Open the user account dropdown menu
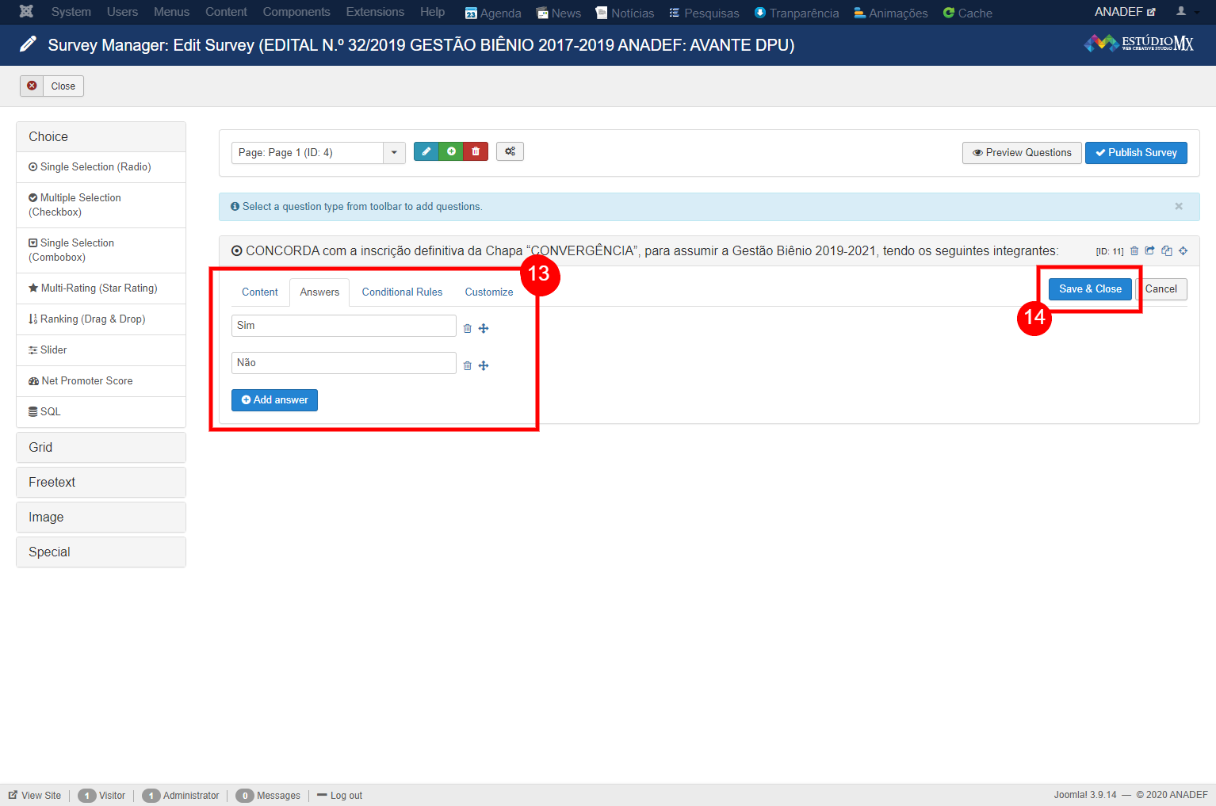The width and height of the screenshot is (1216, 806). [1187, 12]
